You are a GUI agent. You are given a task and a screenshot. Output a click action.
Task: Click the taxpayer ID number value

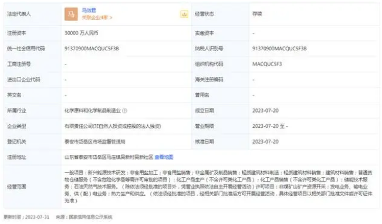pos(279,49)
